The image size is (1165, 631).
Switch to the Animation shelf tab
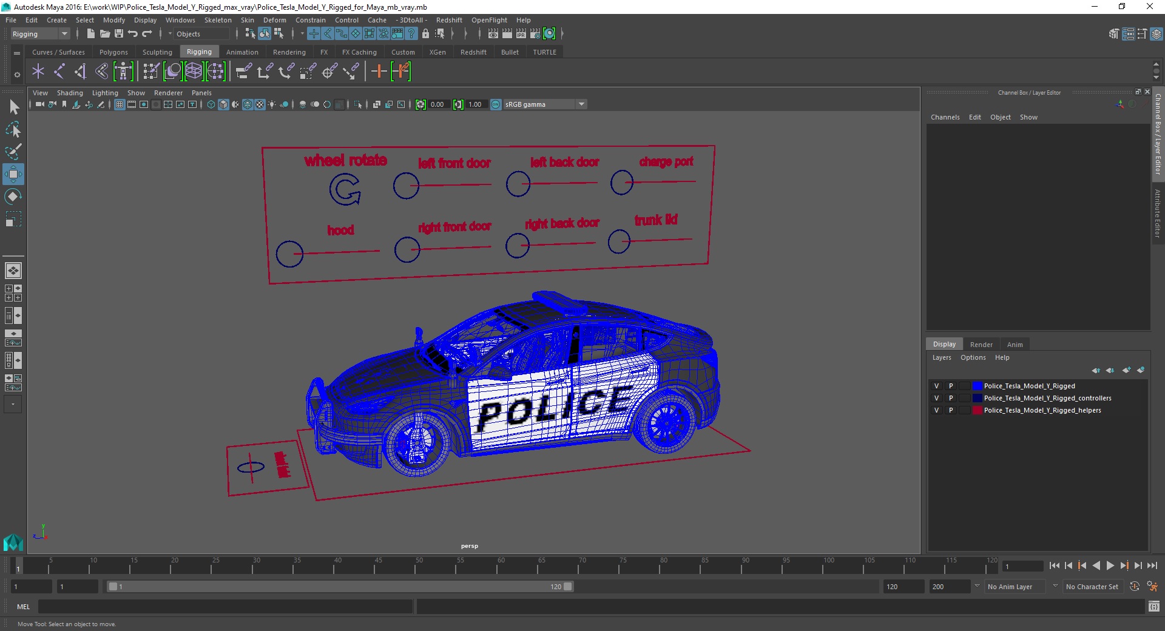(x=242, y=52)
